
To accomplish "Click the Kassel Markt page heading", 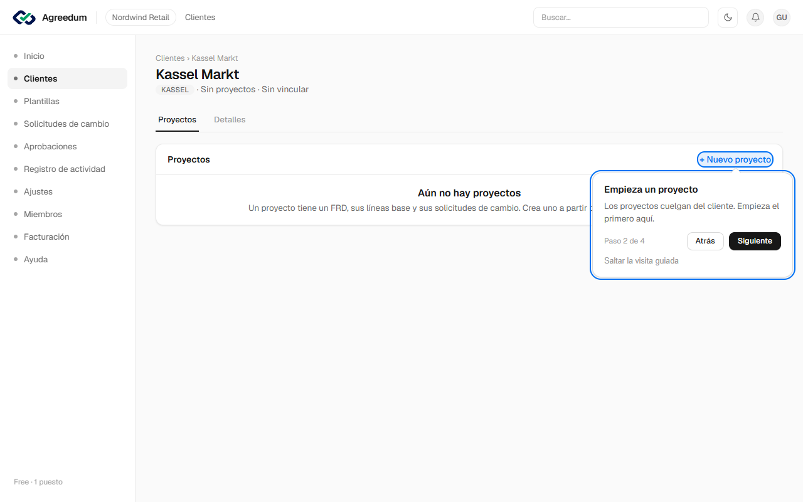I will point(198,74).
